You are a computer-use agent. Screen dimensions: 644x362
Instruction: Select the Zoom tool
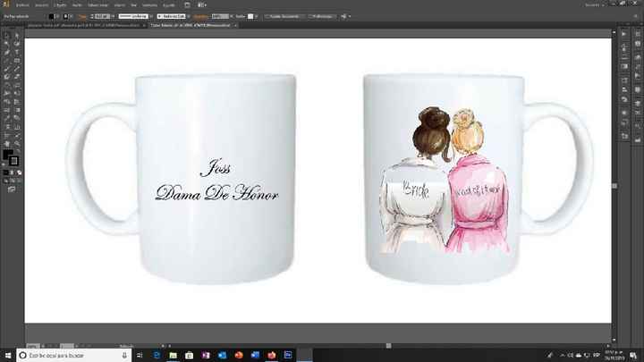pos(17,144)
